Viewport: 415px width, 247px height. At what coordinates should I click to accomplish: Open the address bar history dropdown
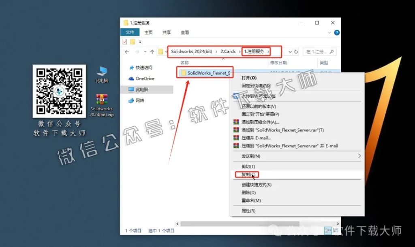pyautogui.click(x=290, y=51)
